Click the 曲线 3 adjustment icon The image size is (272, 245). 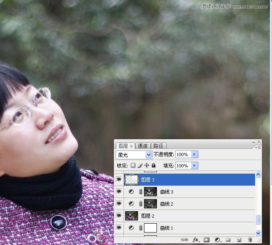click(131, 191)
